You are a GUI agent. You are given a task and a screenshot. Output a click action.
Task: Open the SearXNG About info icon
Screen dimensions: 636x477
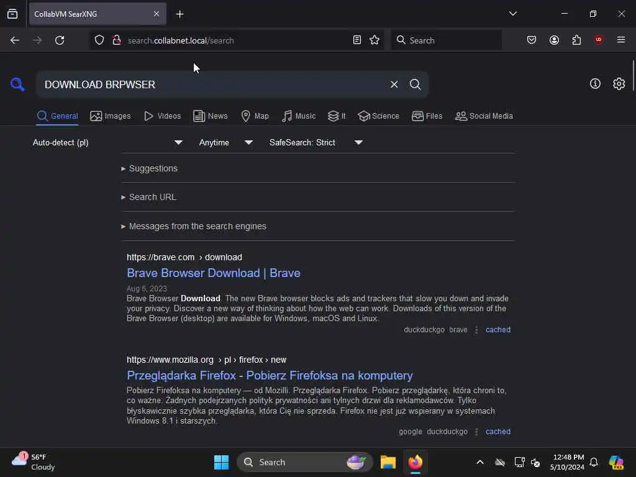click(x=595, y=84)
